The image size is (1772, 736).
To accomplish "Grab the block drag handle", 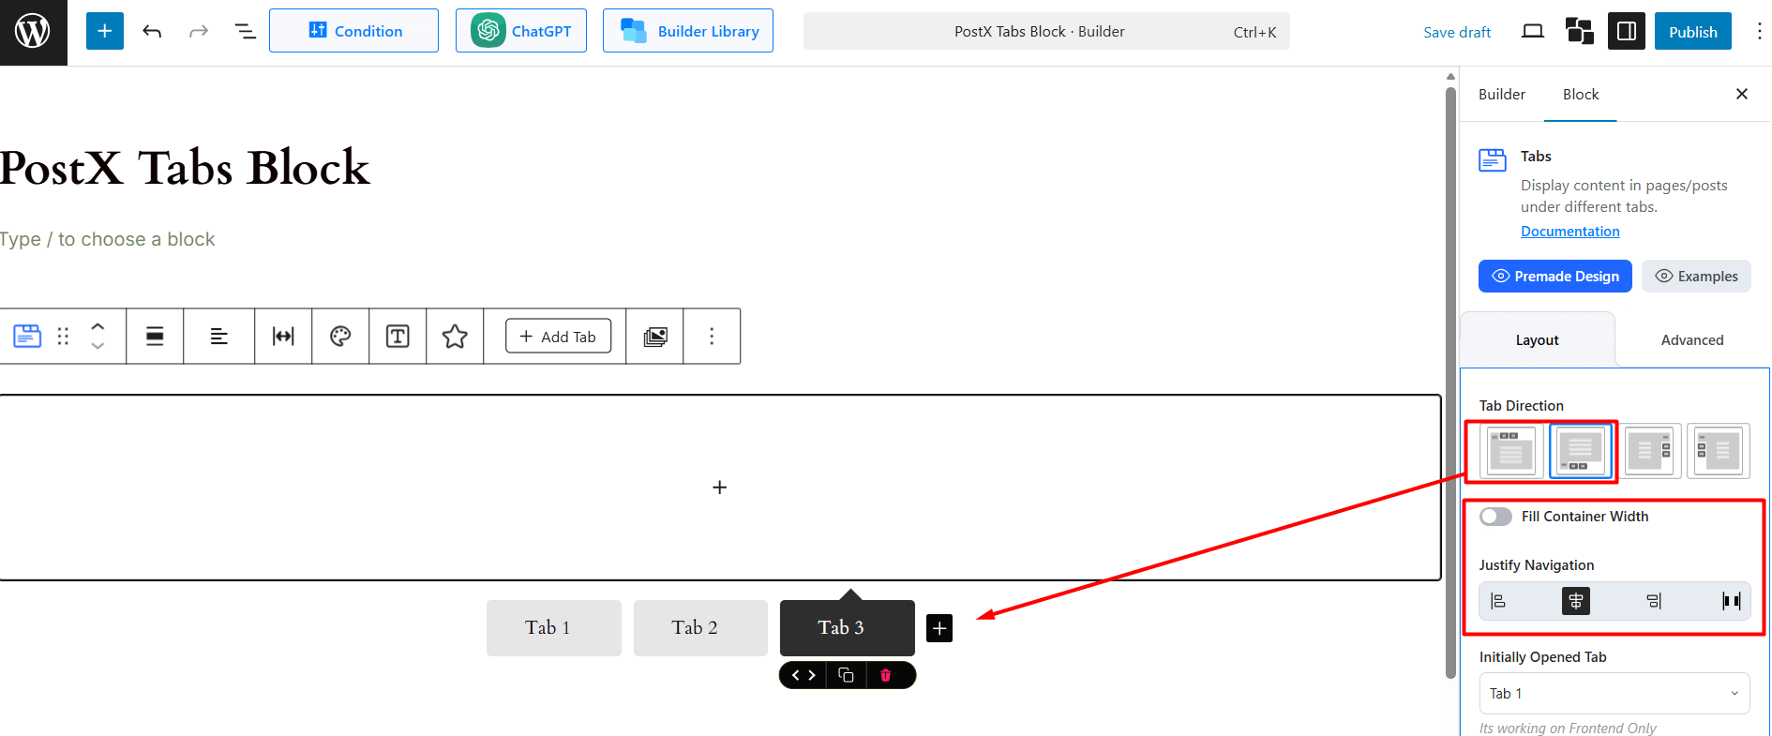I will click(63, 336).
